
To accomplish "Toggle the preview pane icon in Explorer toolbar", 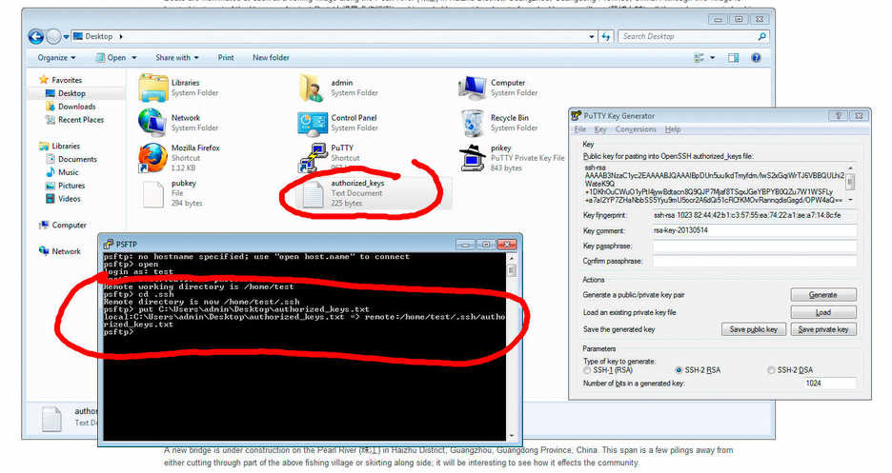I will tap(733, 57).
